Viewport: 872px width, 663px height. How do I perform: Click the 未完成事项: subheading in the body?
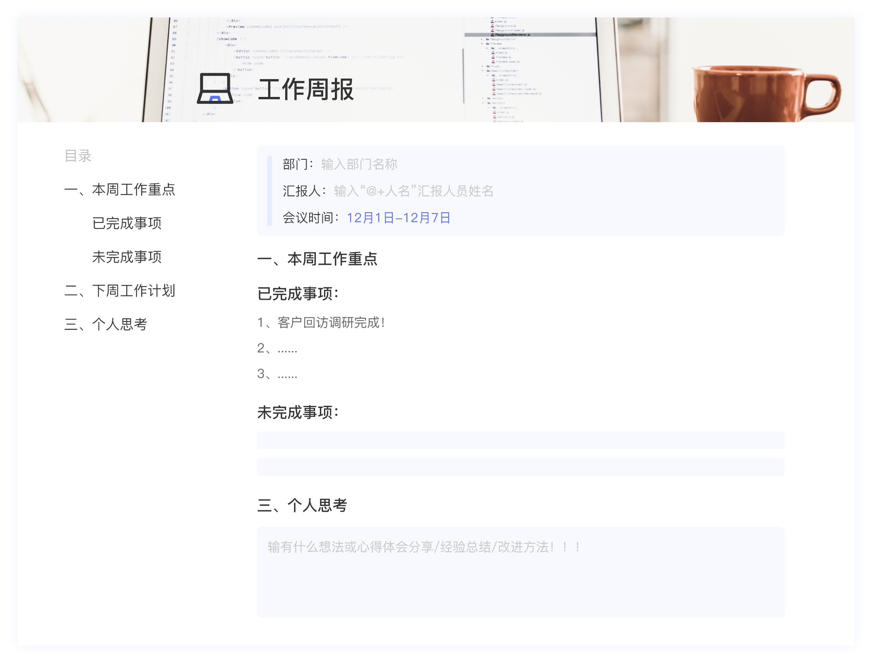298,413
